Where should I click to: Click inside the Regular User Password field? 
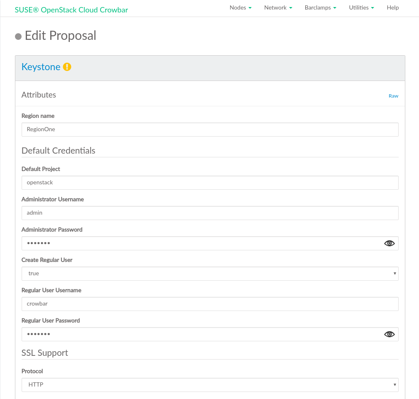click(x=199, y=334)
